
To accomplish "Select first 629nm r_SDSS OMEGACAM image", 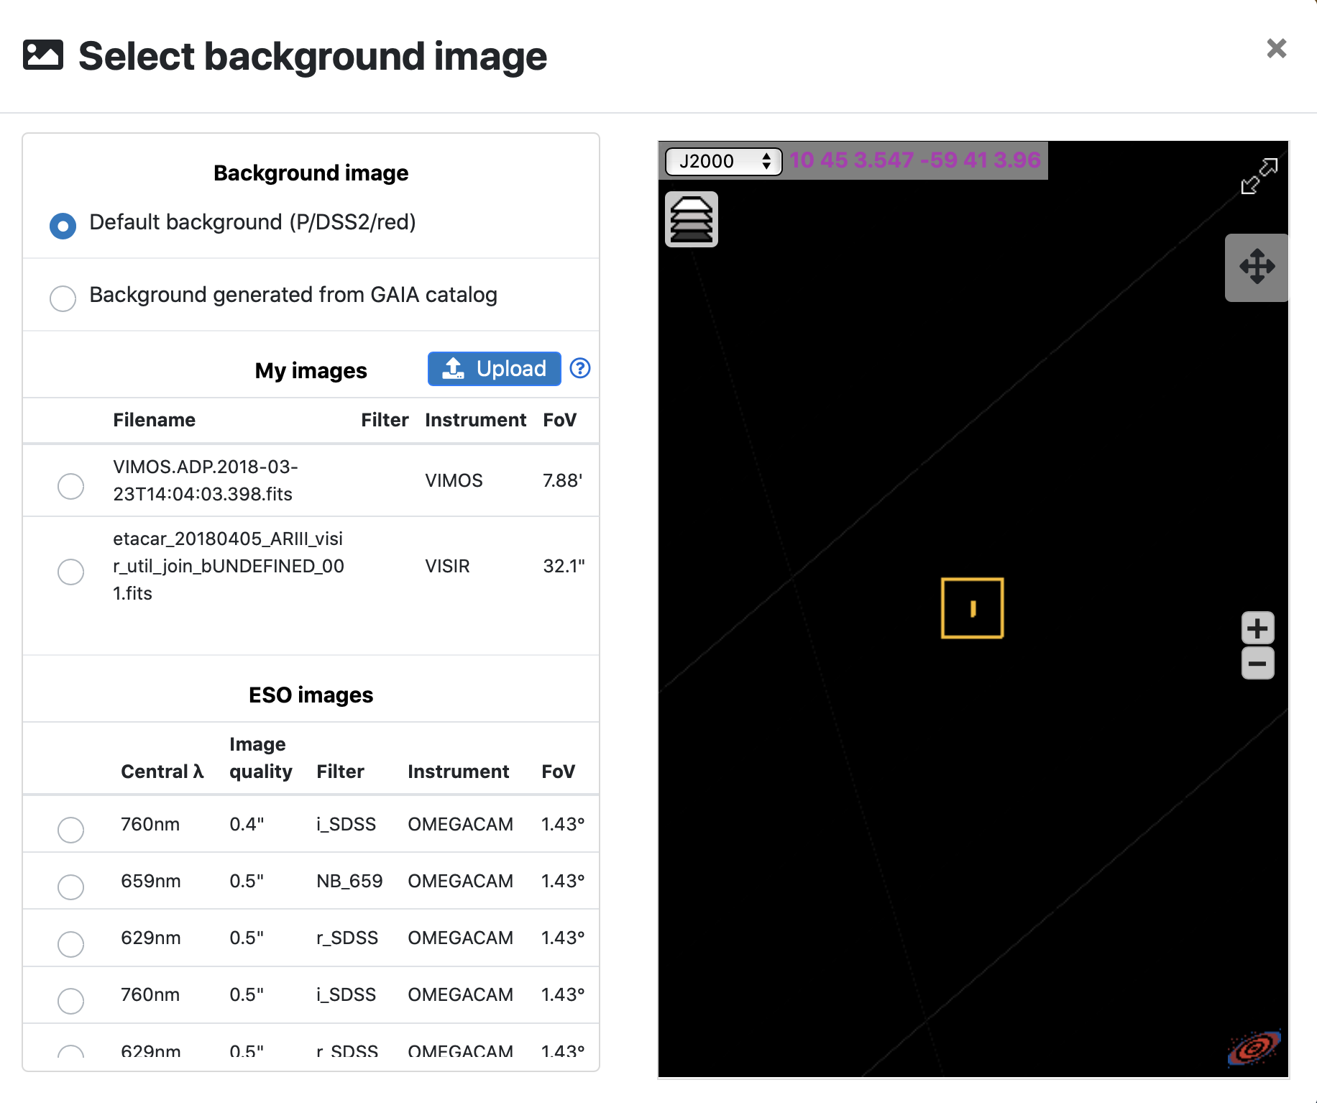I will (x=70, y=943).
